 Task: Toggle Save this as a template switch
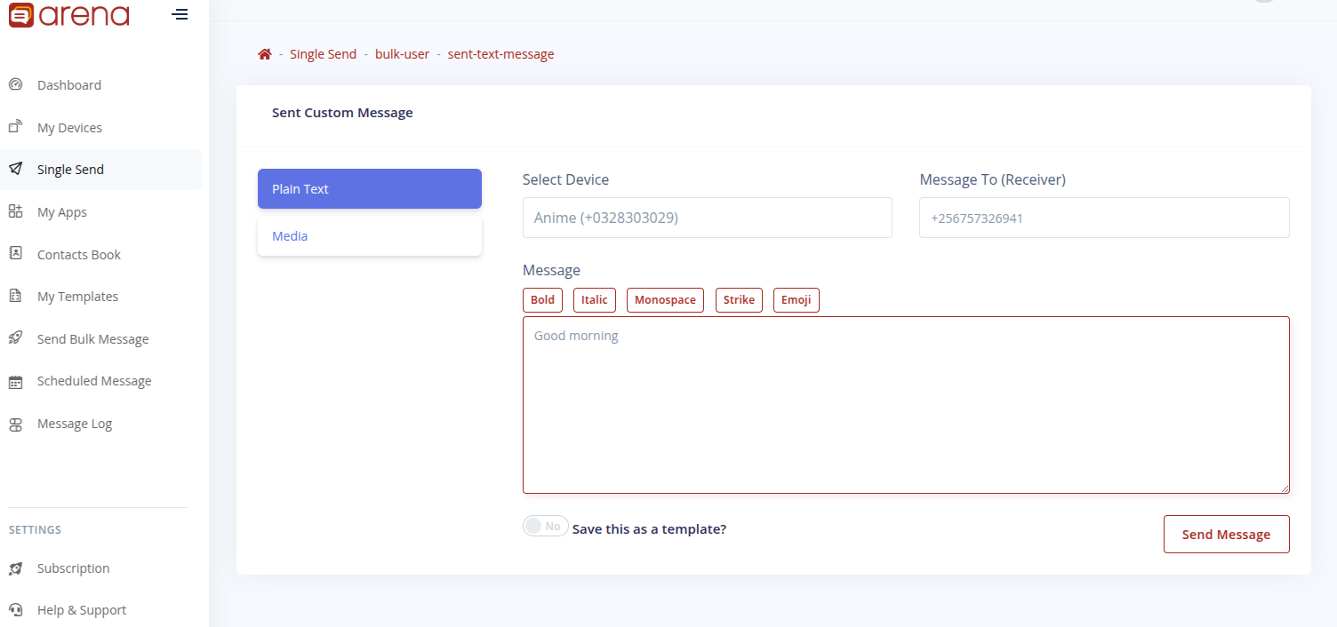coord(546,527)
